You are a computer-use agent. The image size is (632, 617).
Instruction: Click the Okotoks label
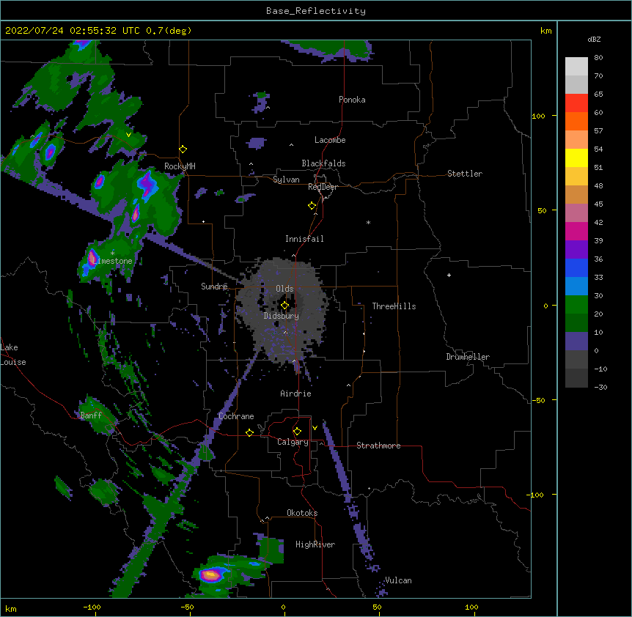(302, 513)
